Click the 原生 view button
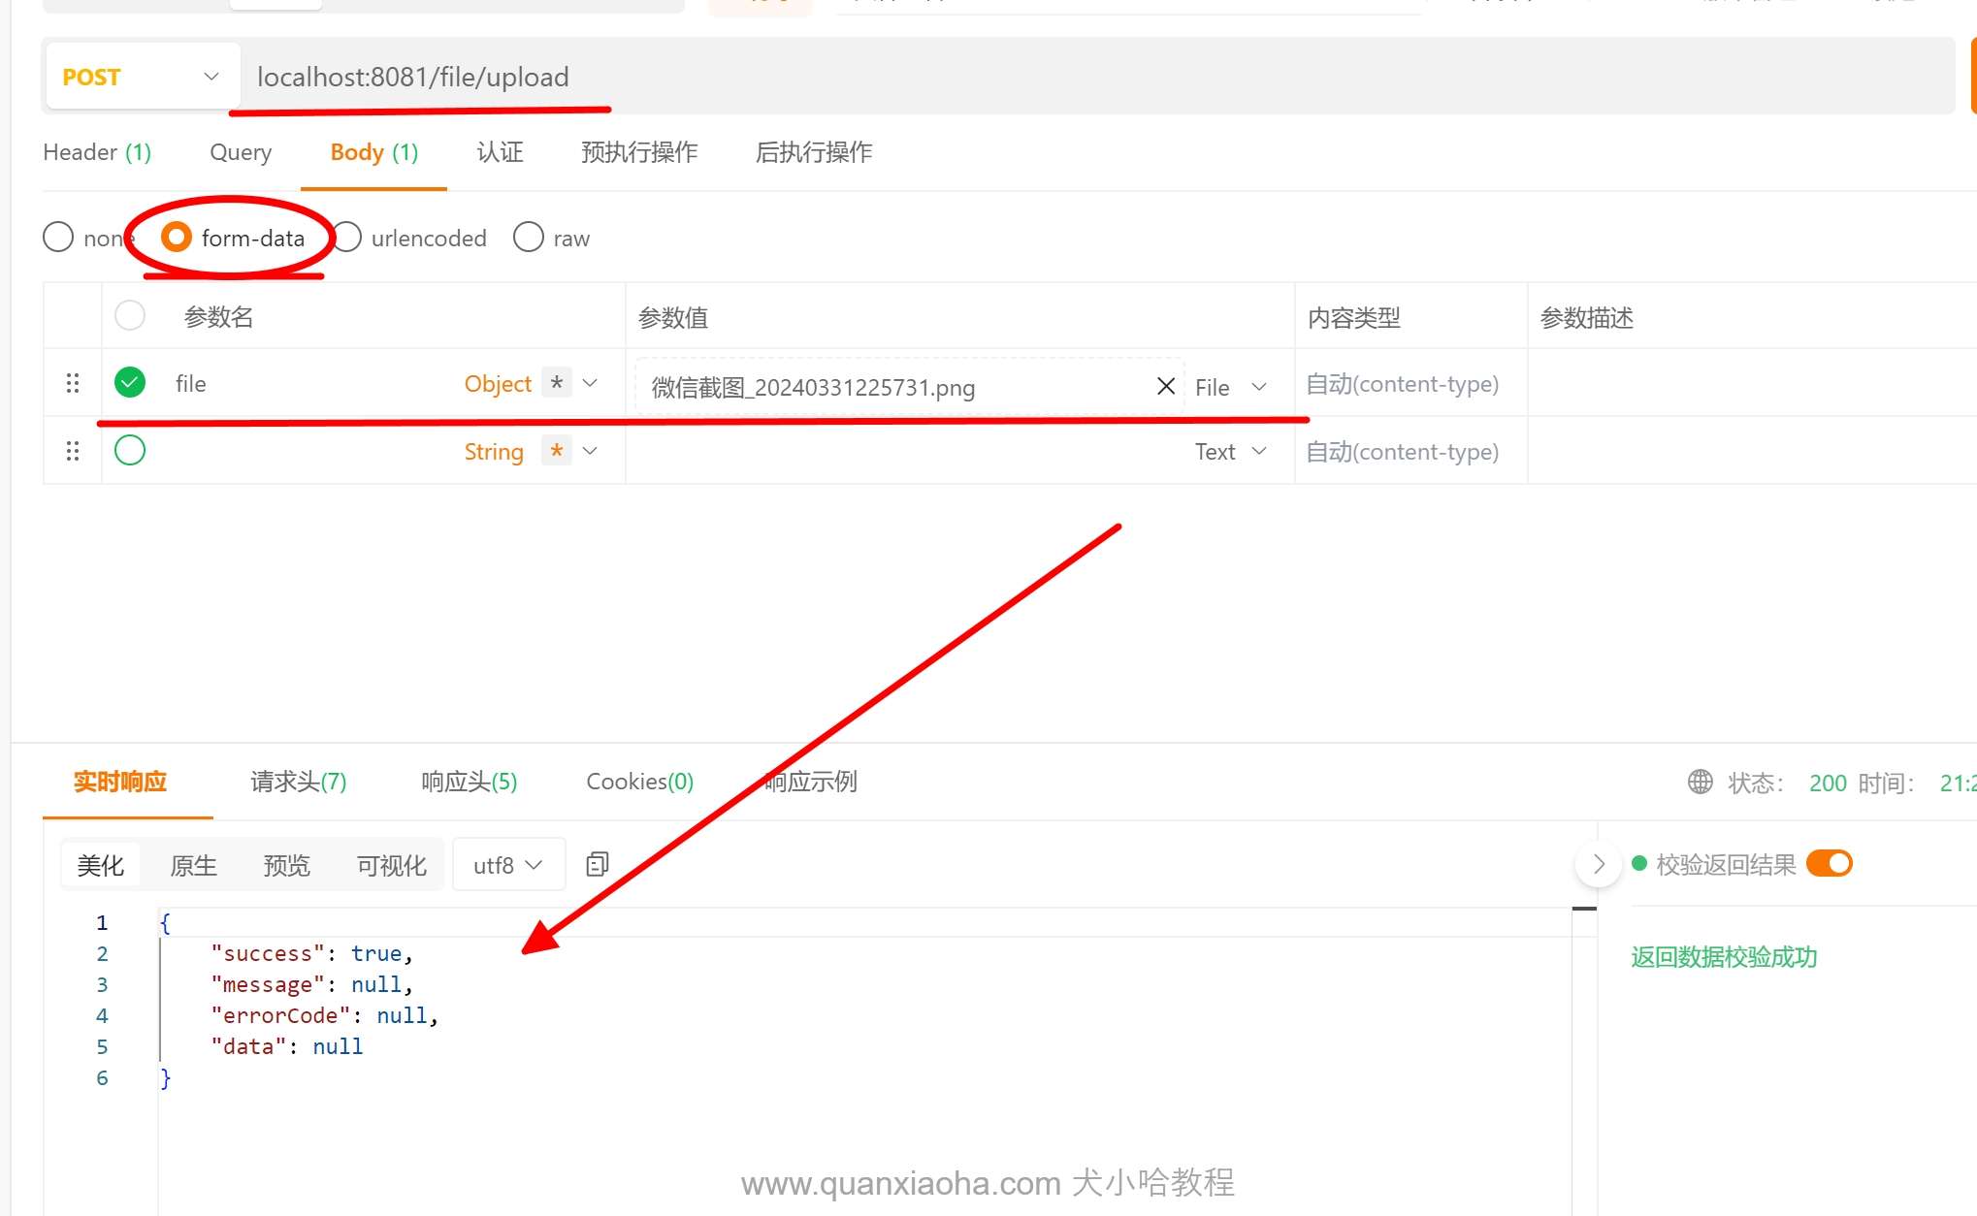Screen dimensions: 1977x1216 193,865
